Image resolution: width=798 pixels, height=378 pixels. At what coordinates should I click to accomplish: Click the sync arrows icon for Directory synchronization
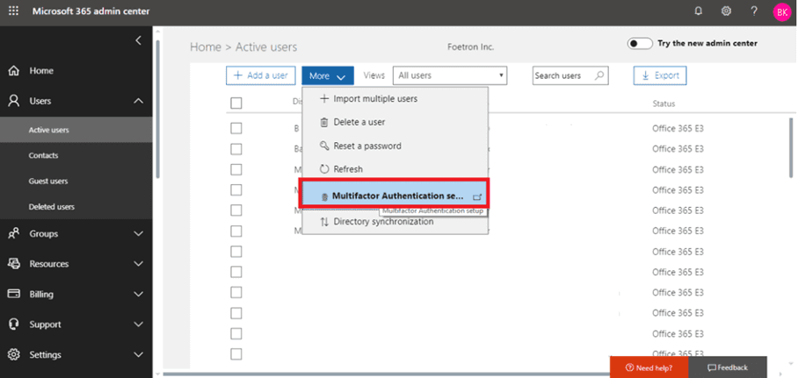coord(323,222)
